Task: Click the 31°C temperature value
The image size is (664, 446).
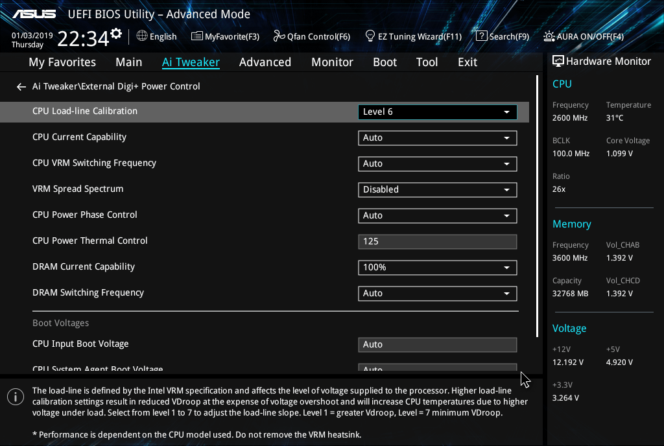Action: tap(615, 118)
